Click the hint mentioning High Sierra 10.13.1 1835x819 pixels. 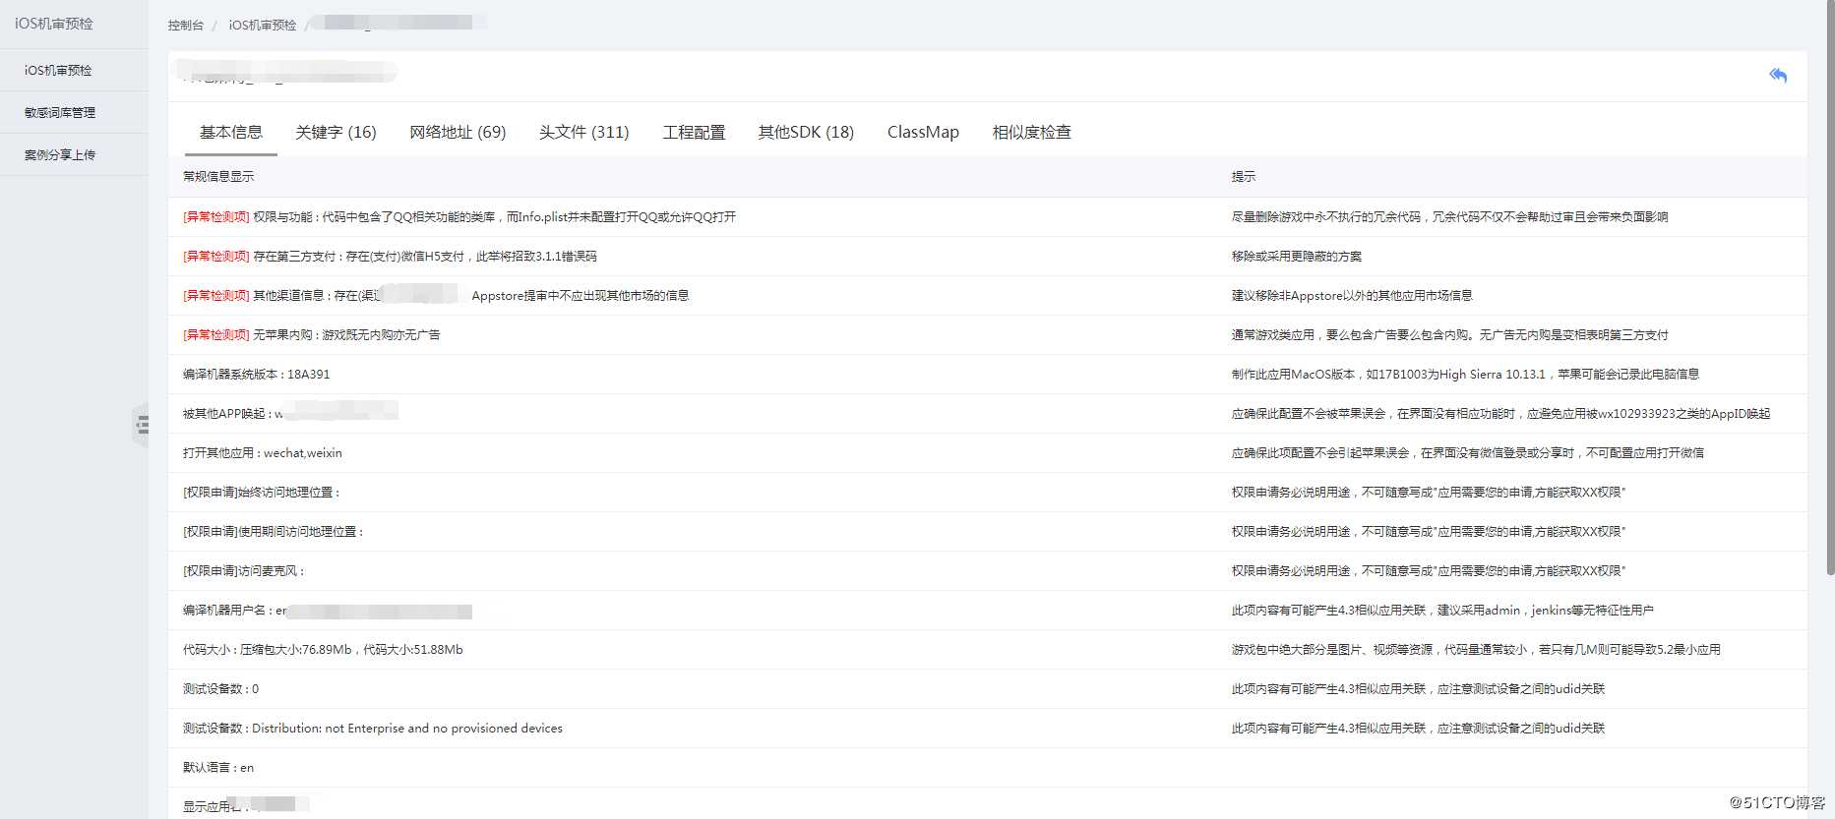click(1465, 375)
